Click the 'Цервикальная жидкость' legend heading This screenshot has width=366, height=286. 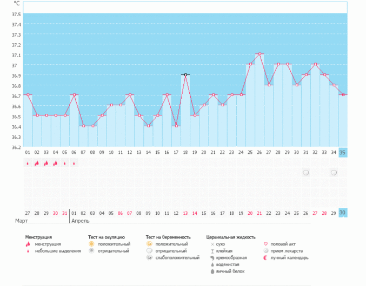(x=231, y=237)
